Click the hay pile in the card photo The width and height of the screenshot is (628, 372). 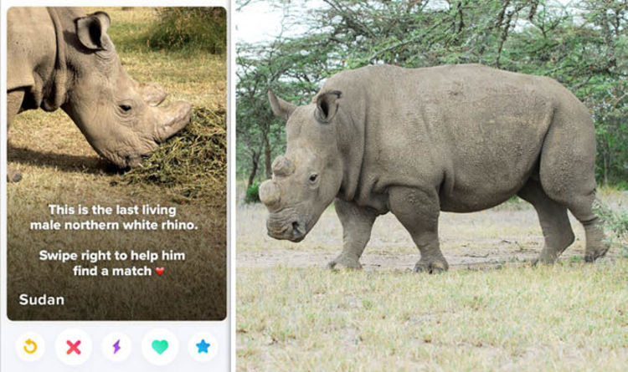pyautogui.click(x=184, y=152)
